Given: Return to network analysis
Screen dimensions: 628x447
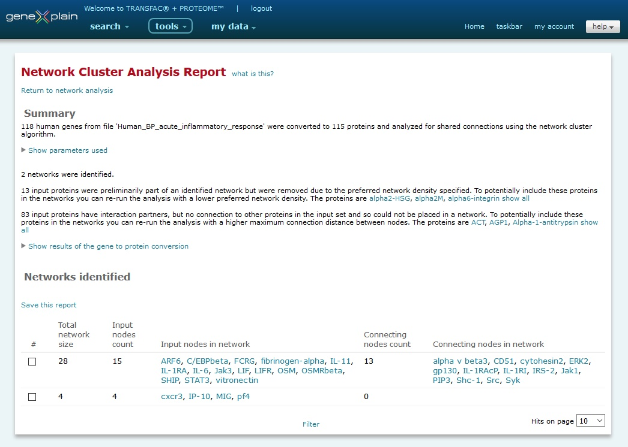Looking at the screenshot, I should click(x=67, y=90).
